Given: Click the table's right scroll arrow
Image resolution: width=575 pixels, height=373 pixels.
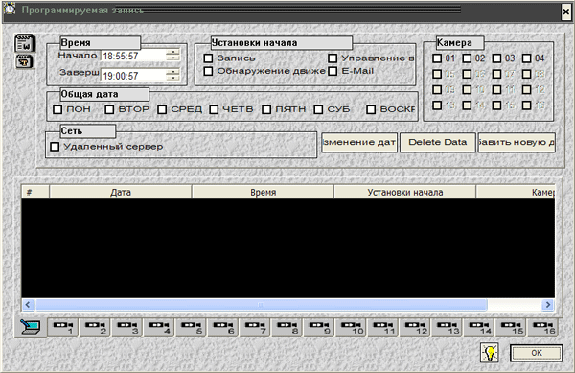Looking at the screenshot, I should 548,304.
